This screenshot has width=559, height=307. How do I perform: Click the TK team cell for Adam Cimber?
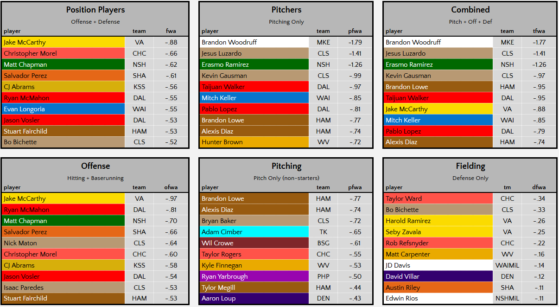coord(324,232)
